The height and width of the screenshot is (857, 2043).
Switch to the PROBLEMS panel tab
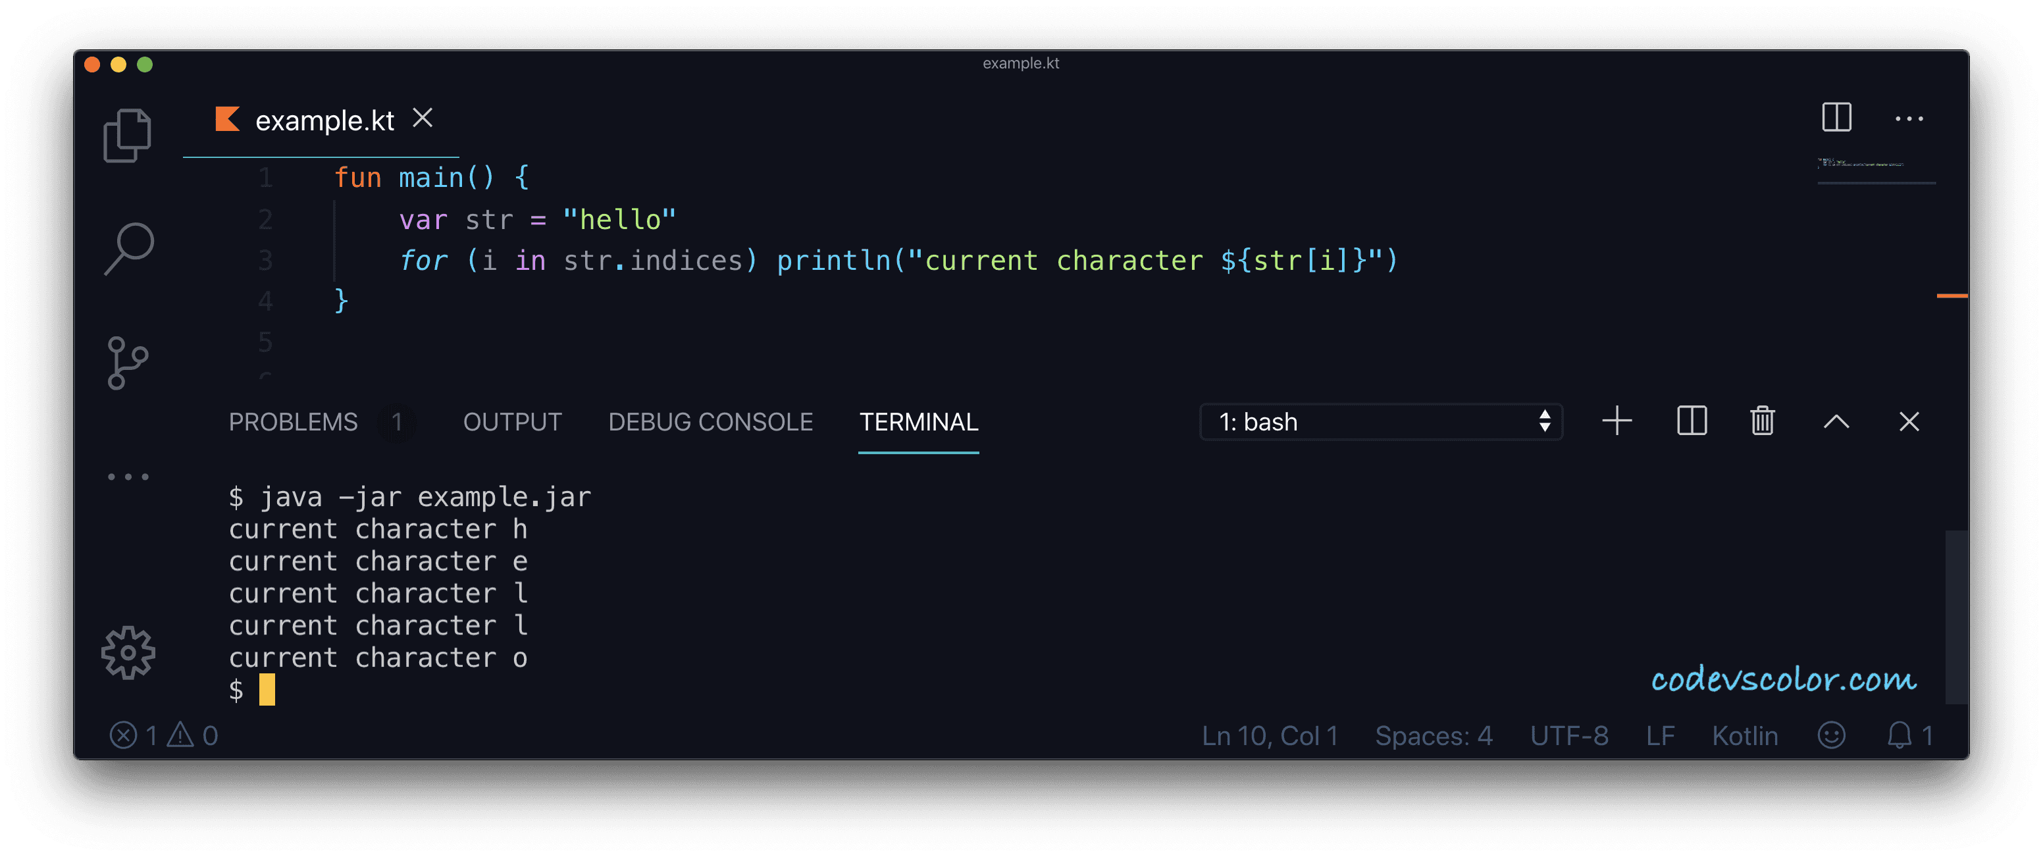[293, 422]
